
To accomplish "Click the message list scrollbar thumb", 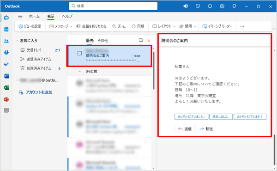I will tap(154, 71).
